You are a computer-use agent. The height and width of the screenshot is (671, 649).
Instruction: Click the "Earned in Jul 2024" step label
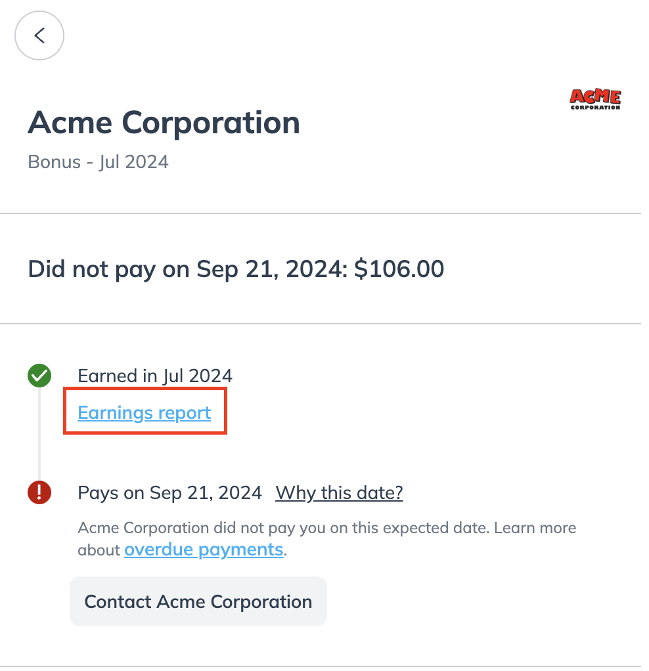pyautogui.click(x=155, y=376)
